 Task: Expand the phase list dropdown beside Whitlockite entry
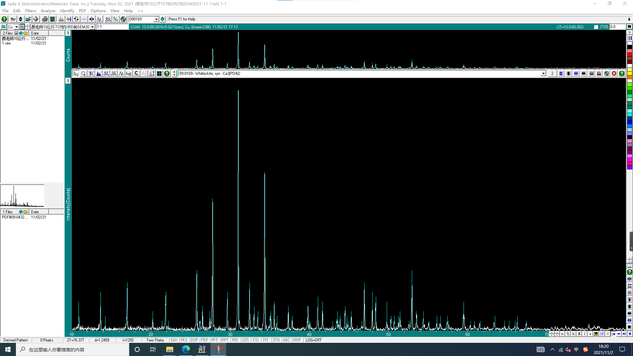pos(543,73)
